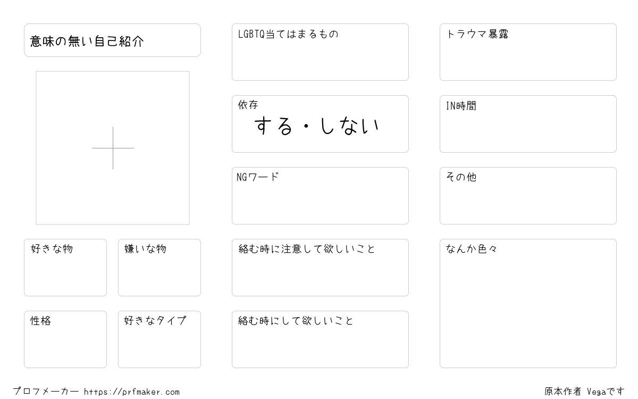The height and width of the screenshot is (399, 638).
Task: Select the その他 box
Action: [x=528, y=196]
